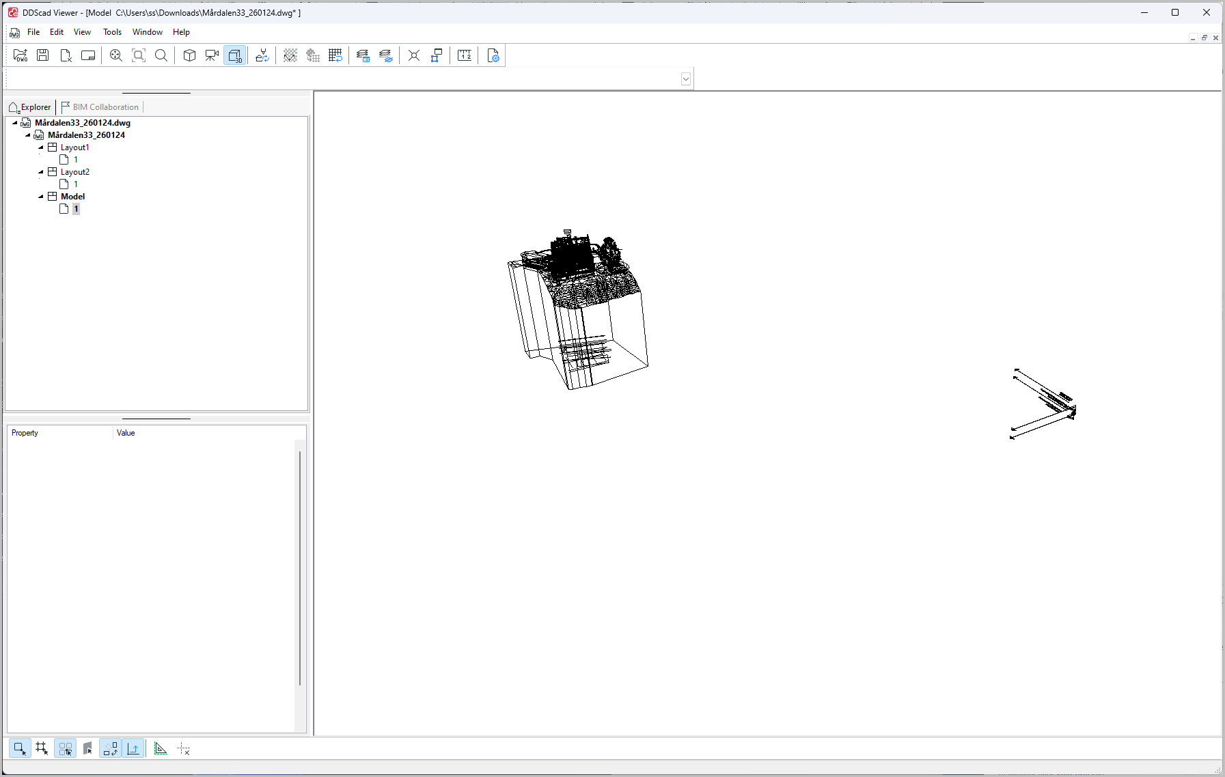Click the isometric cube view icon
Screen dimensions: 1225x777
tap(189, 56)
